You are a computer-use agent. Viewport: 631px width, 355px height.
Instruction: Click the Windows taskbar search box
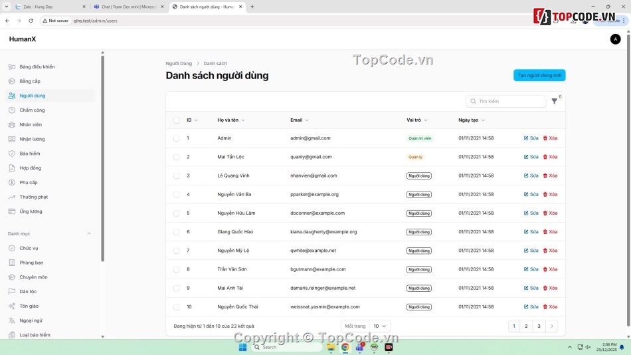(288, 347)
